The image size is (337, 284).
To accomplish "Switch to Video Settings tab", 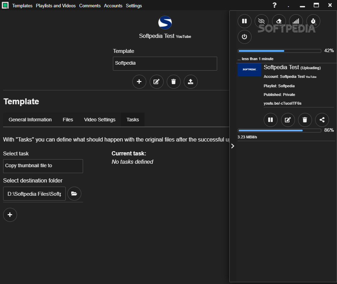I will pos(100,120).
